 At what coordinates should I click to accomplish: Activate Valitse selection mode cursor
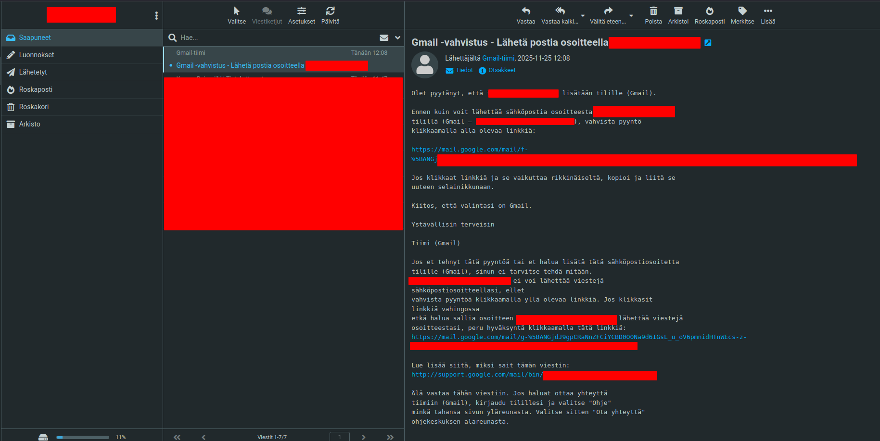(x=236, y=11)
